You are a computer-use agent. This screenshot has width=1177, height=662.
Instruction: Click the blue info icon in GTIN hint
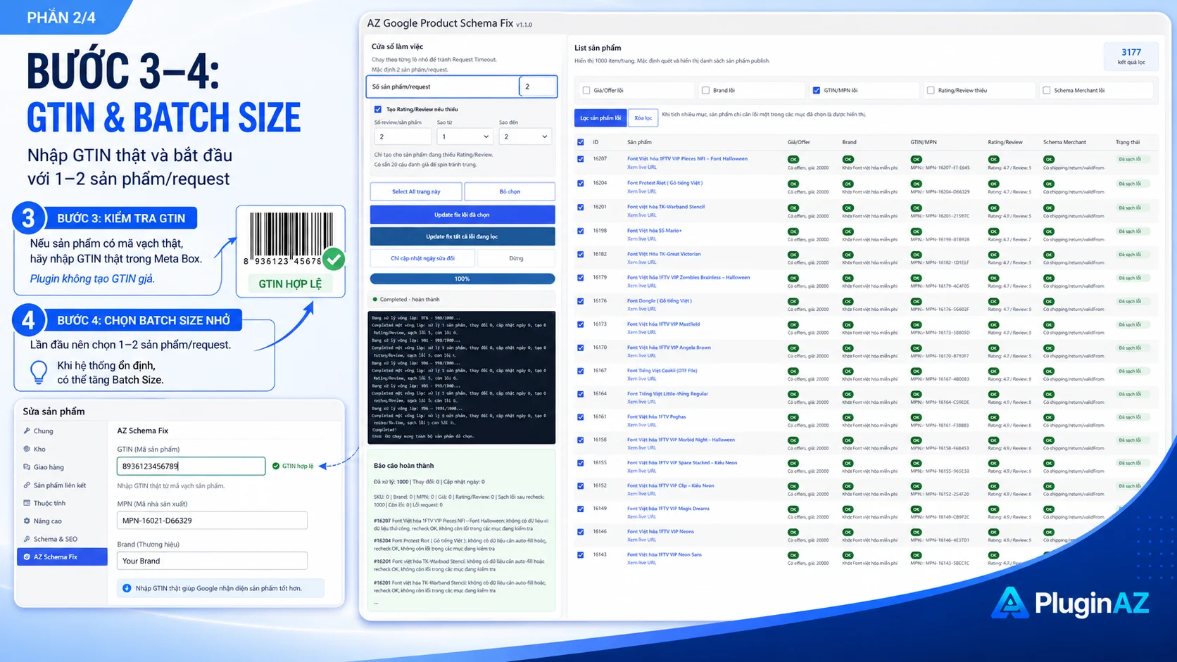click(x=127, y=588)
